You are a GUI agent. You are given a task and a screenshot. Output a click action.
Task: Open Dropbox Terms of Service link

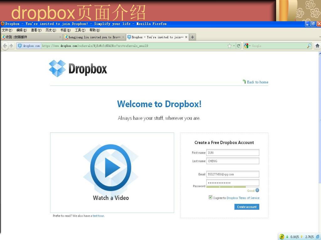[243, 198]
